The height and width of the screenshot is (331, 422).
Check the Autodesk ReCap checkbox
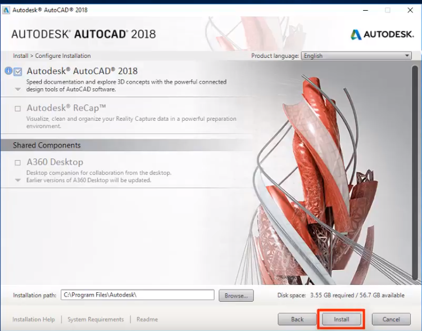coord(18,108)
